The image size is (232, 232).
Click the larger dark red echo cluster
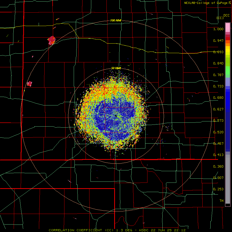tap(52, 40)
